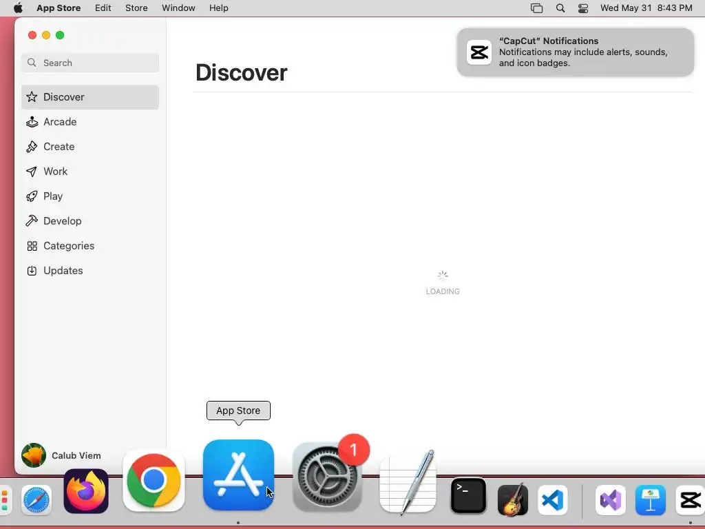Click the CapCut icon in notification
Viewport: 705px width, 529px height.
[479, 52]
